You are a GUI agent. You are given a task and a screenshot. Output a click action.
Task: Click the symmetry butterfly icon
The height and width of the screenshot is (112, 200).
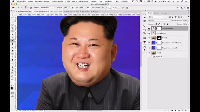click(x=127, y=7)
